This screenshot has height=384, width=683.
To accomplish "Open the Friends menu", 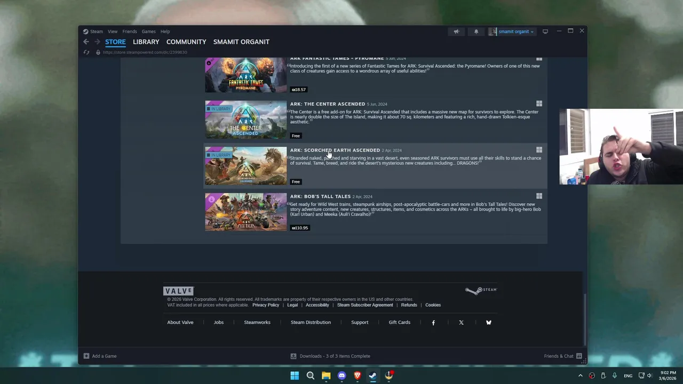I will pos(130,31).
